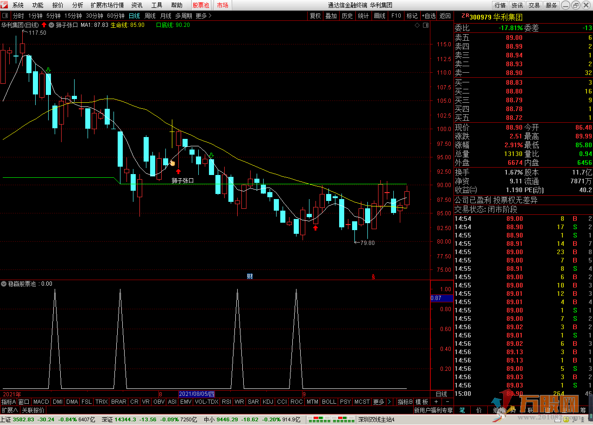The height and width of the screenshot is (425, 593).
Task: Click the +自选 button
Action: click(x=428, y=16)
